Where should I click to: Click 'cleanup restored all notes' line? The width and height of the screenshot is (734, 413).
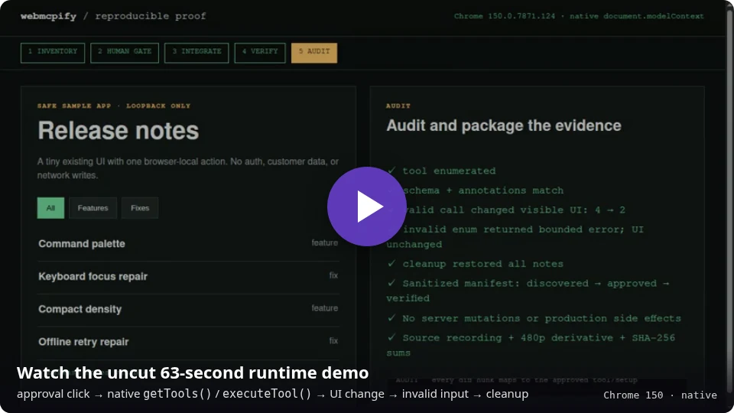coord(475,264)
